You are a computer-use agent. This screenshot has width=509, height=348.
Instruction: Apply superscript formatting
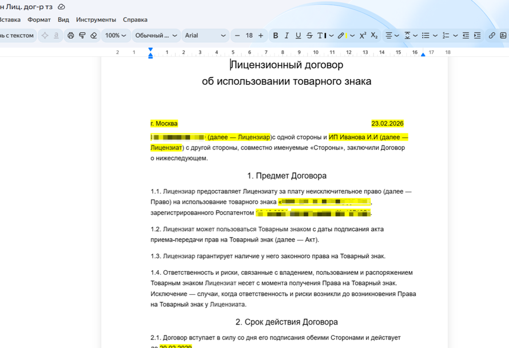coord(362,35)
